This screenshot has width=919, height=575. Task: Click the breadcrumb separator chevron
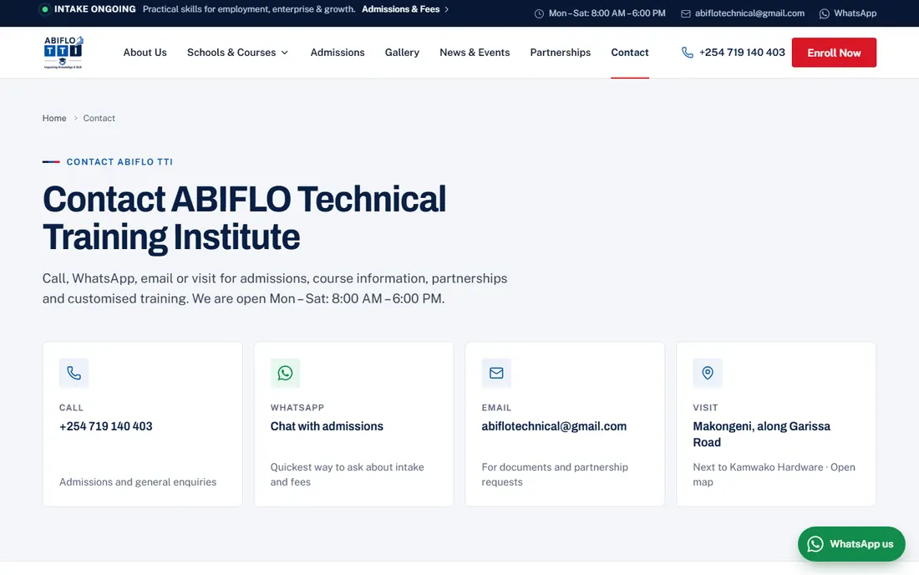(75, 119)
